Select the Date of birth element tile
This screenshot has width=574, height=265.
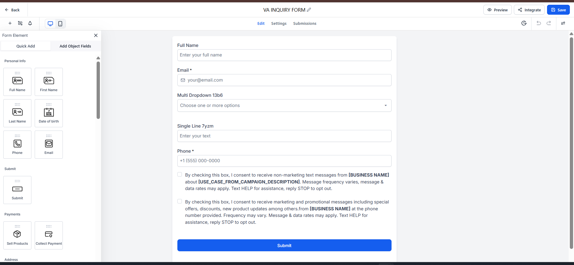pyautogui.click(x=49, y=113)
